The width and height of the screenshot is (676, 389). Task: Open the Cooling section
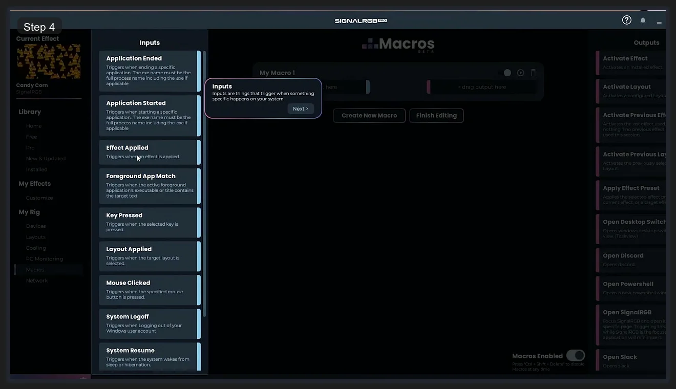36,248
